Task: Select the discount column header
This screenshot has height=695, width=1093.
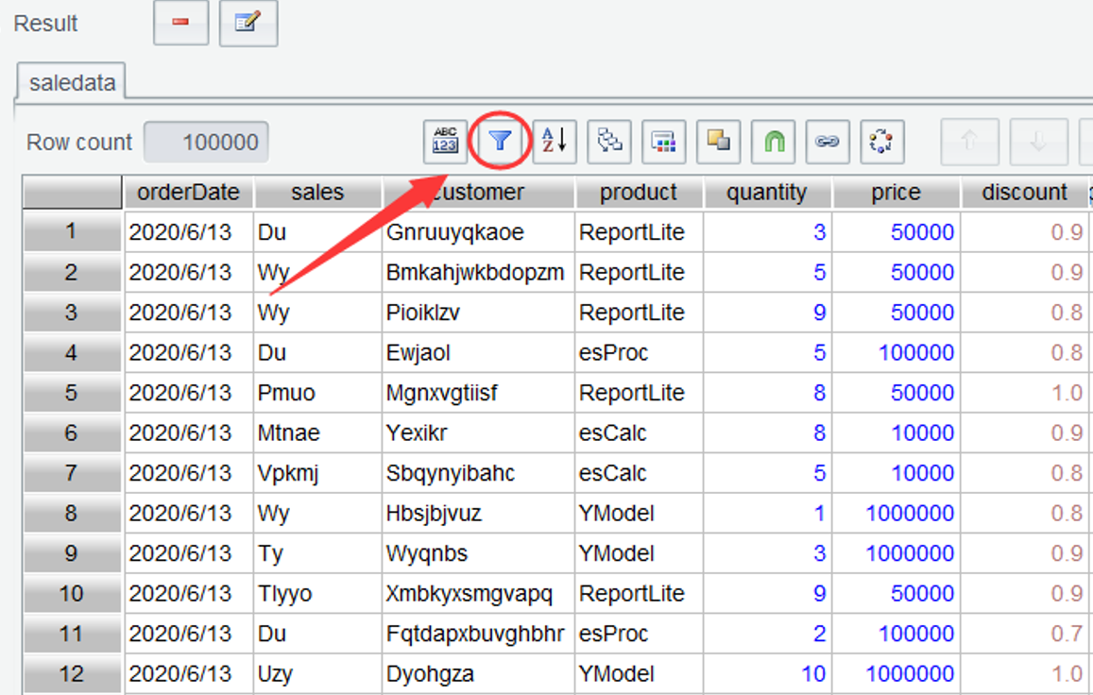Action: click(x=1024, y=193)
